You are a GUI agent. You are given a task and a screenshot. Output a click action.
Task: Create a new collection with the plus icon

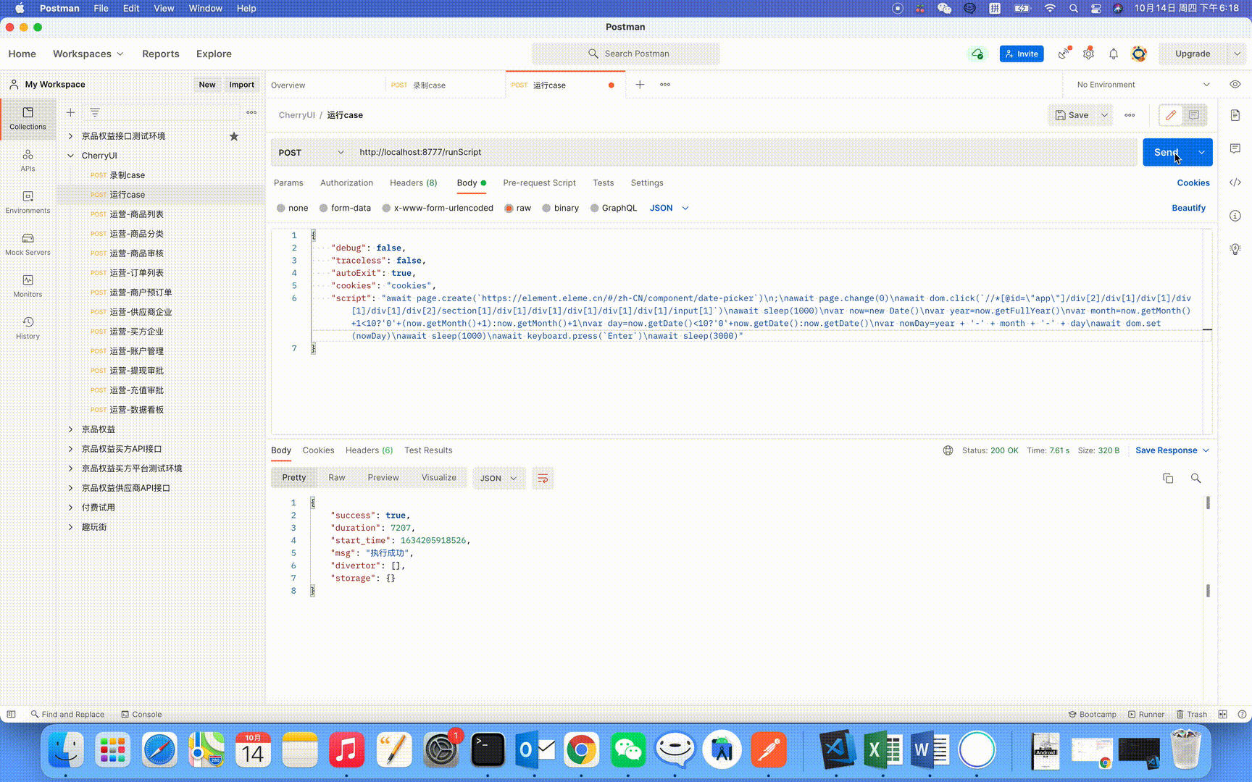tap(70, 112)
